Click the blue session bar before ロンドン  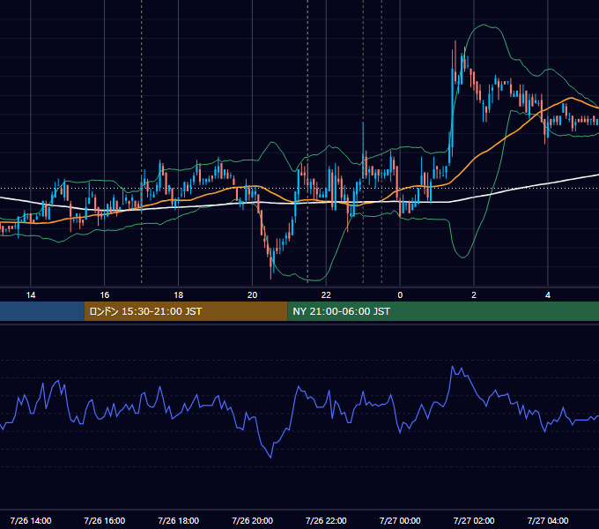[x=42, y=311]
